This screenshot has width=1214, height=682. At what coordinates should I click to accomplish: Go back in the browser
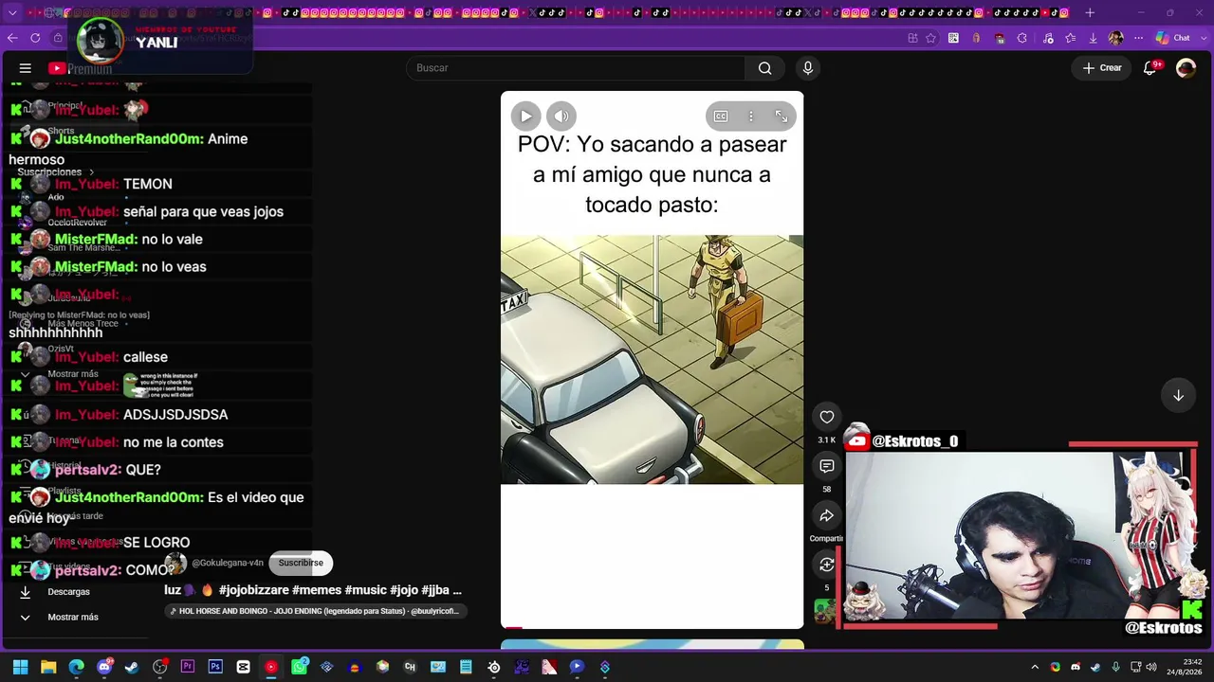click(x=12, y=38)
